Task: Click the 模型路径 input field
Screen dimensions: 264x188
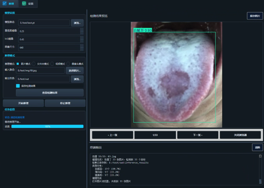Action: 44,23
